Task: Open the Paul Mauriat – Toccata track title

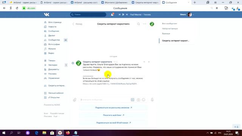Action: point(140,14)
